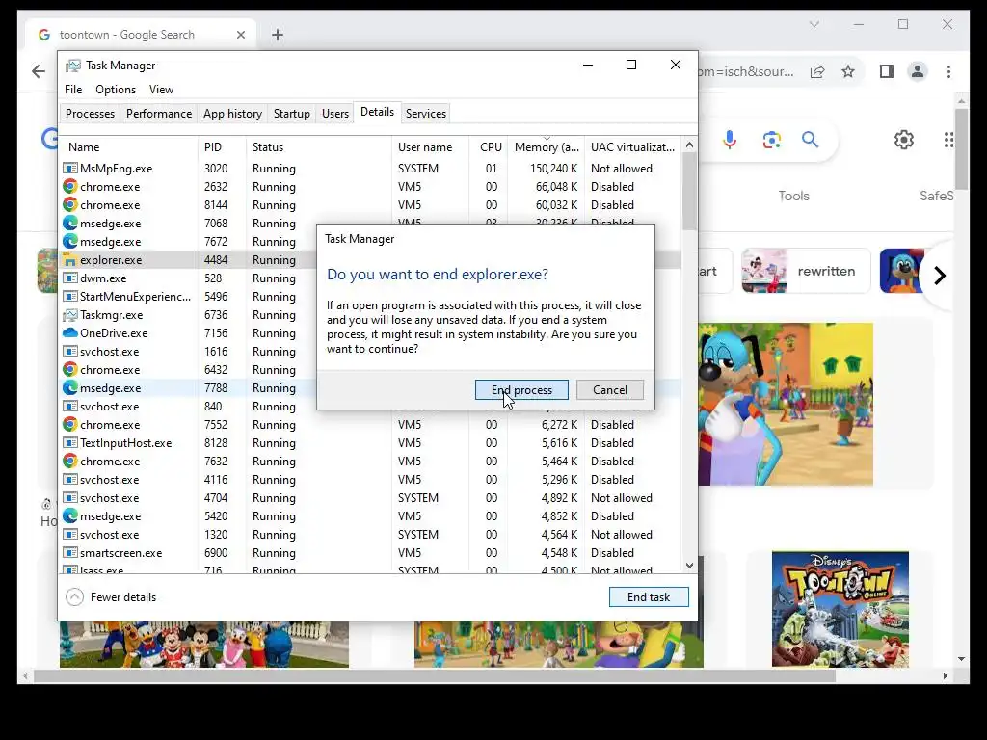Viewport: 987px width, 740px height.
Task: Click chrome.exe icon with PID 2632
Action: click(69, 187)
